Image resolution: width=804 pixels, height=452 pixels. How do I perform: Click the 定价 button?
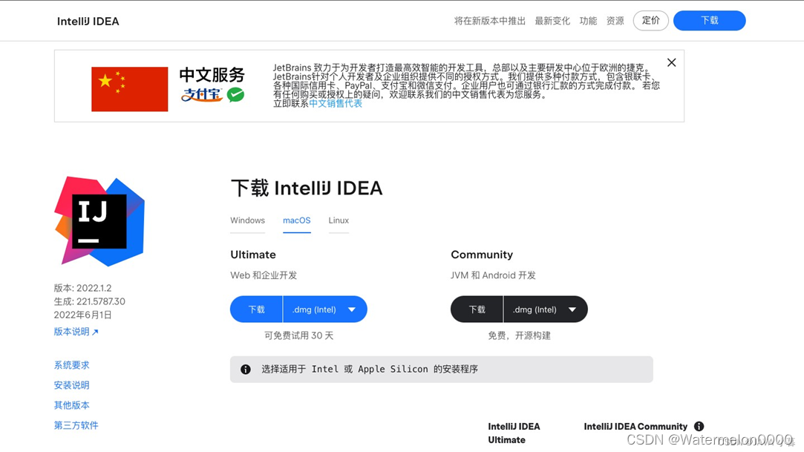tap(650, 20)
